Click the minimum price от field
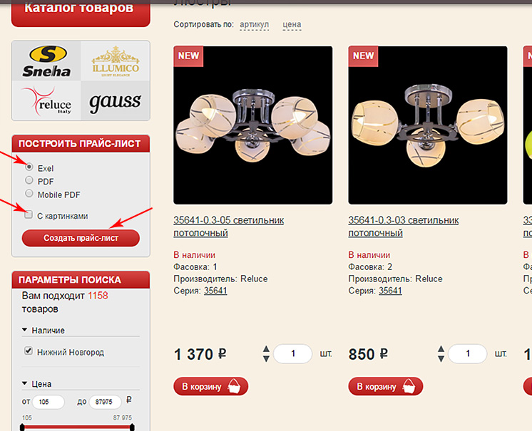 point(48,403)
